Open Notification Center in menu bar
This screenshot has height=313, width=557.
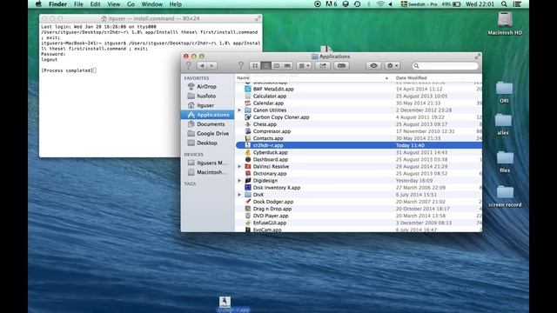pos(517,4)
